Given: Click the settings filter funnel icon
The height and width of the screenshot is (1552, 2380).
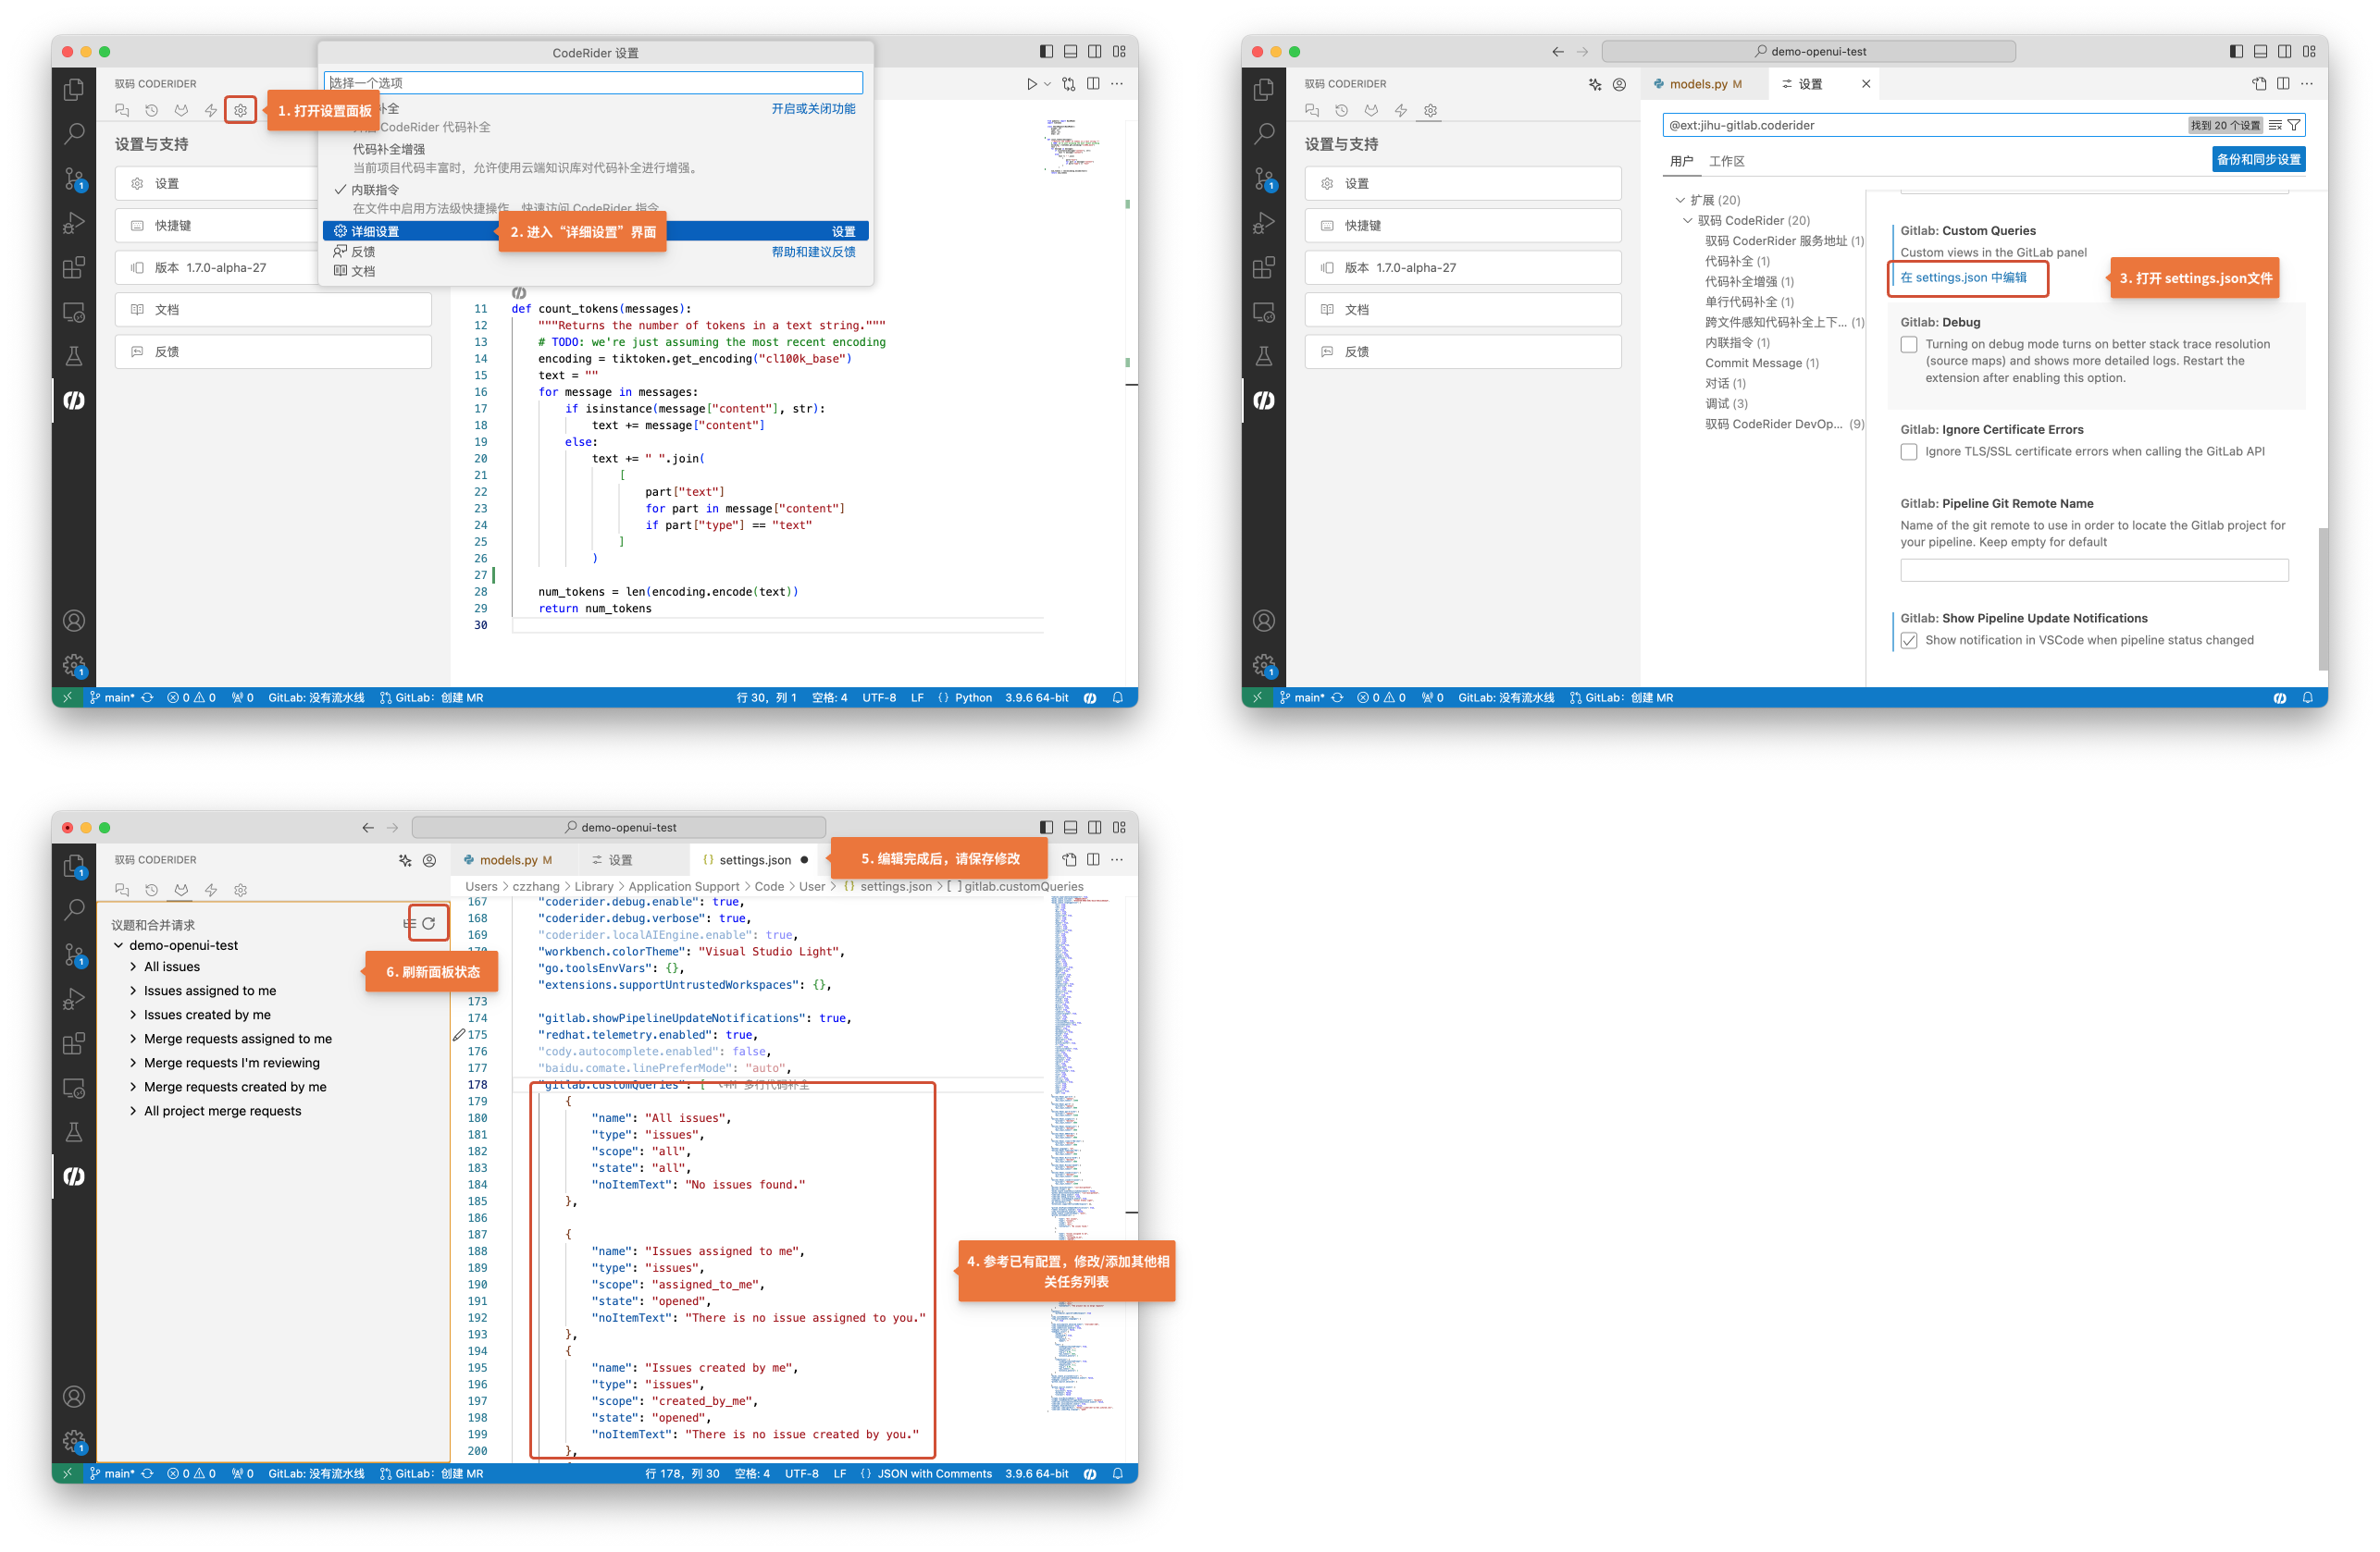Looking at the screenshot, I should tap(2294, 125).
